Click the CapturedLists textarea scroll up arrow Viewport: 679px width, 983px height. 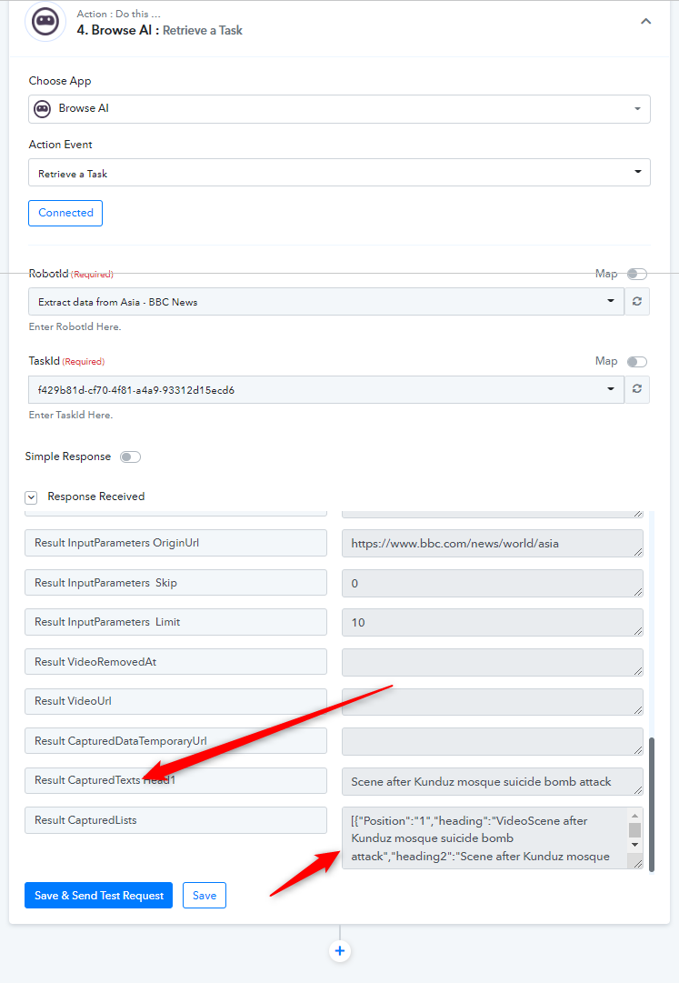[634, 816]
